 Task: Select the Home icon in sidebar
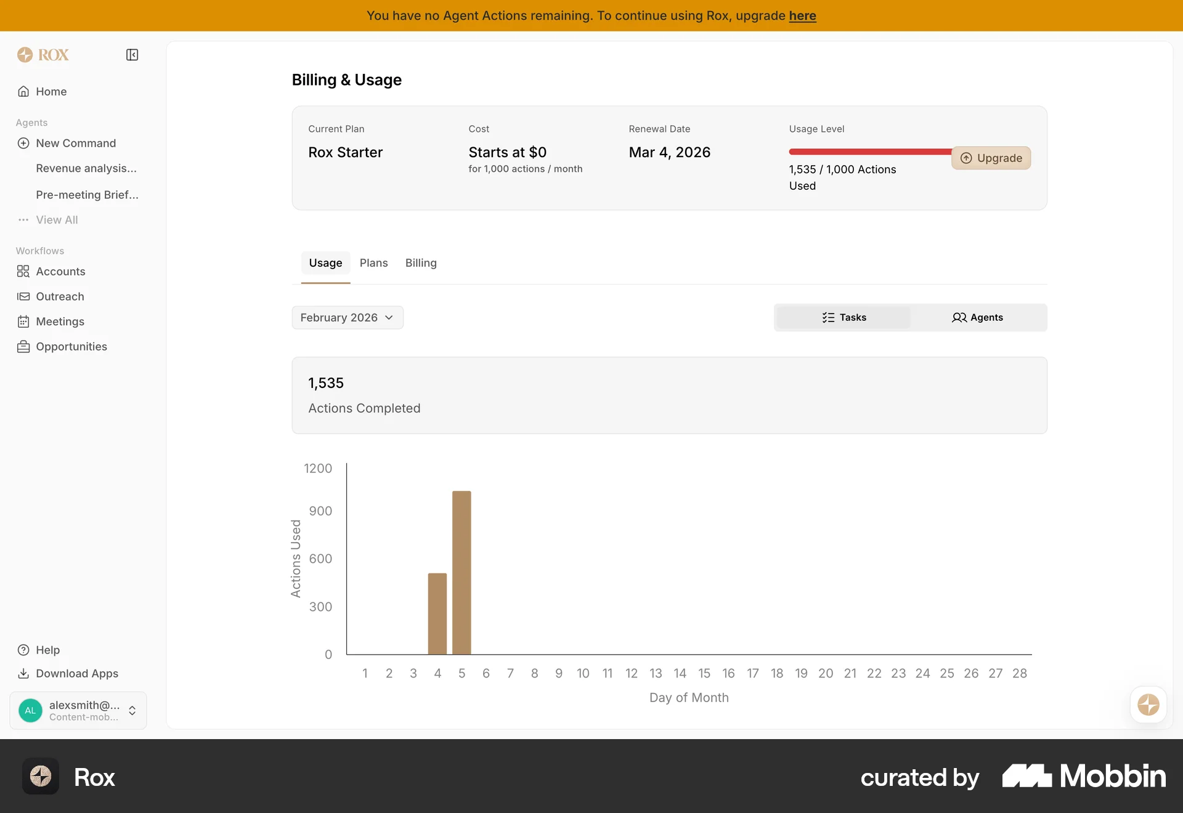23,91
